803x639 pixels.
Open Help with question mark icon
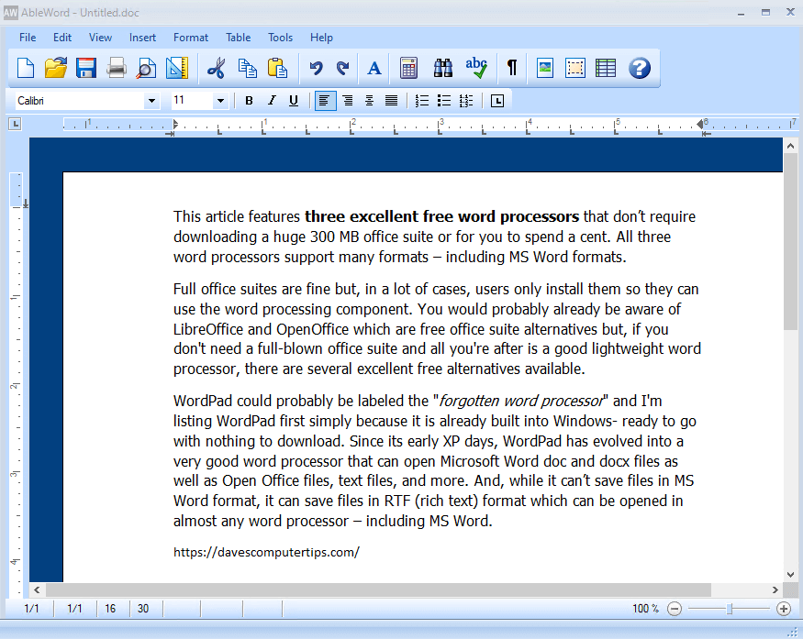click(x=640, y=68)
